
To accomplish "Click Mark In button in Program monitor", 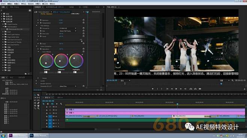I will 157,89.
